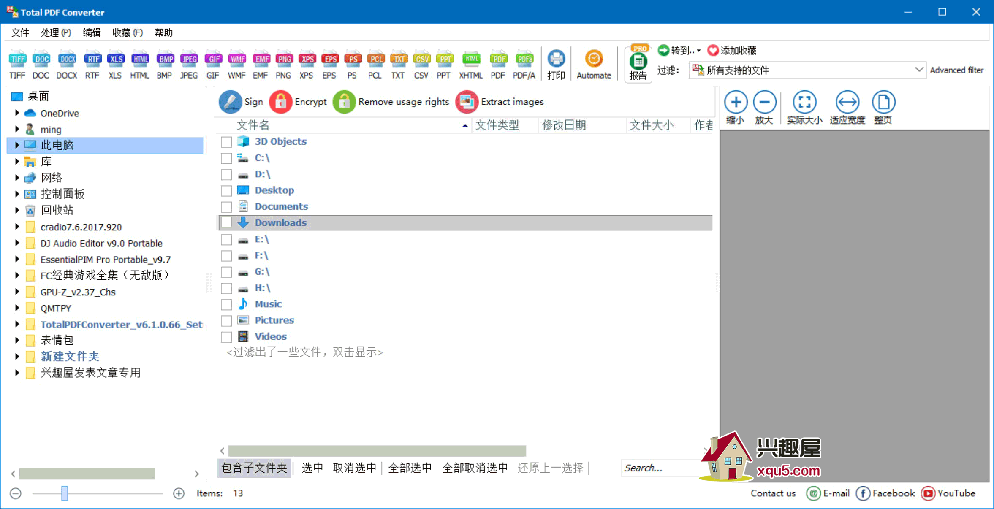The image size is (994, 509).
Task: Pick the PDF/A format icon
Action: (x=524, y=65)
